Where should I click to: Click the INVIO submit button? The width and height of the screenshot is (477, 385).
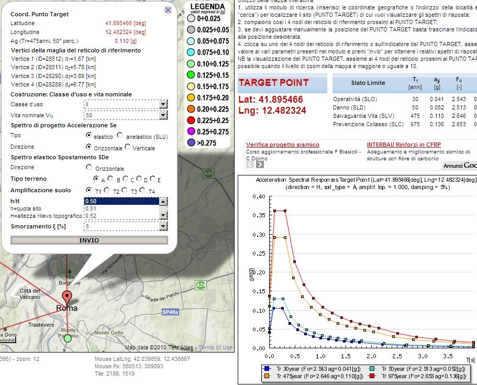[89, 240]
